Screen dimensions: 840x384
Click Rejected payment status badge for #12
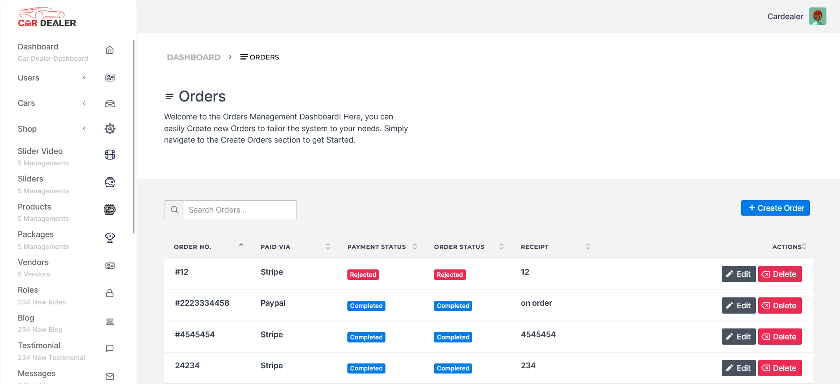[363, 275]
